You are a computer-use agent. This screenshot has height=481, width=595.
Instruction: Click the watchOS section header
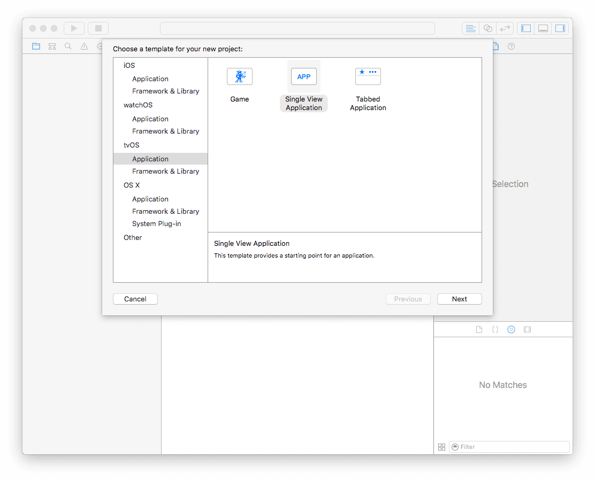(x=138, y=105)
